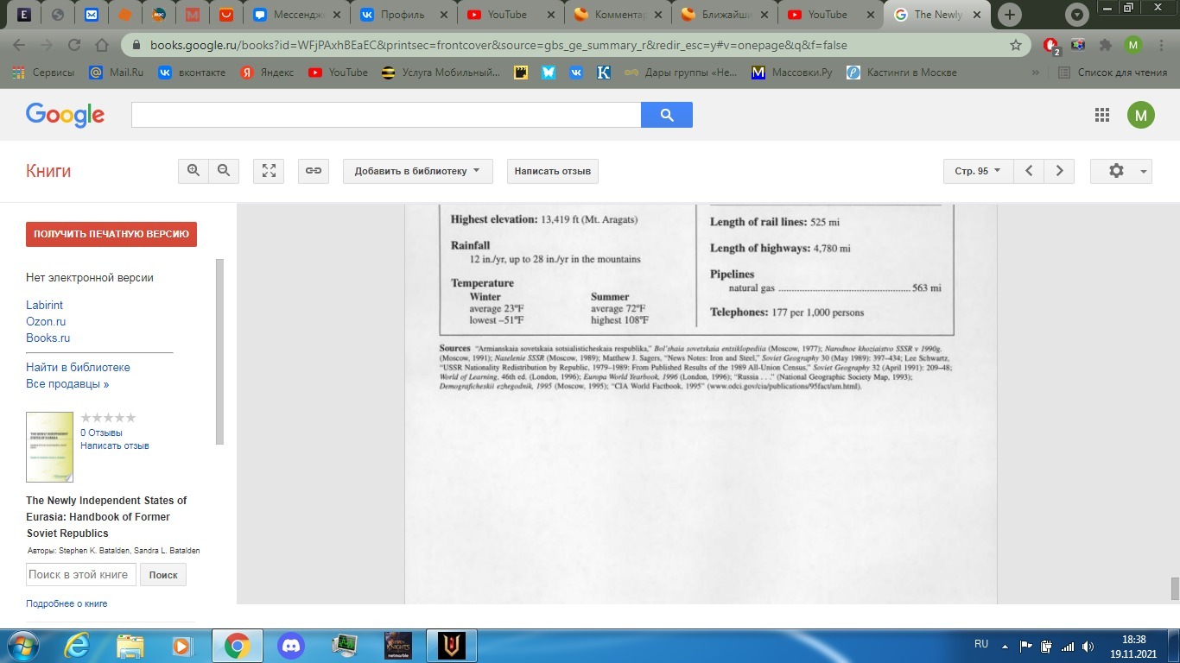The image size is (1180, 663).
Task: Open the Массовки.Ру bookmark
Action: click(792, 73)
